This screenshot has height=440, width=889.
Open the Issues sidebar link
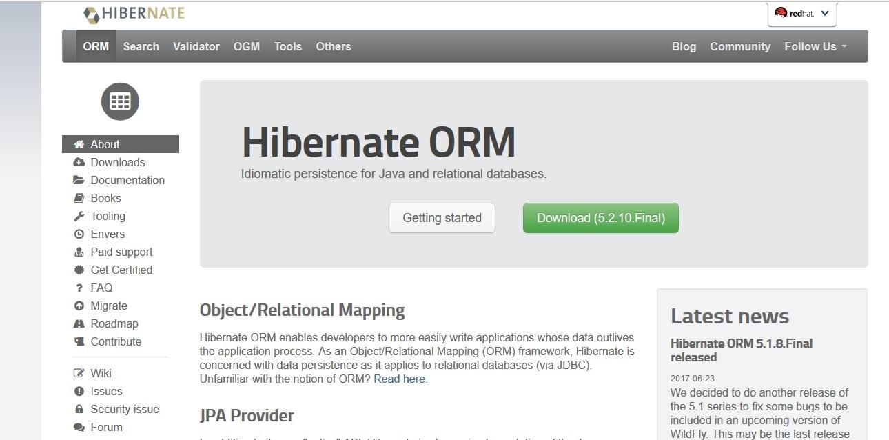click(x=106, y=391)
